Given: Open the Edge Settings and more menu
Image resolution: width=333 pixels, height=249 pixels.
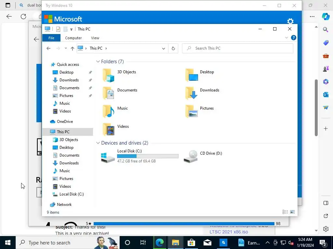Looking at the screenshot, I should 312,17.
